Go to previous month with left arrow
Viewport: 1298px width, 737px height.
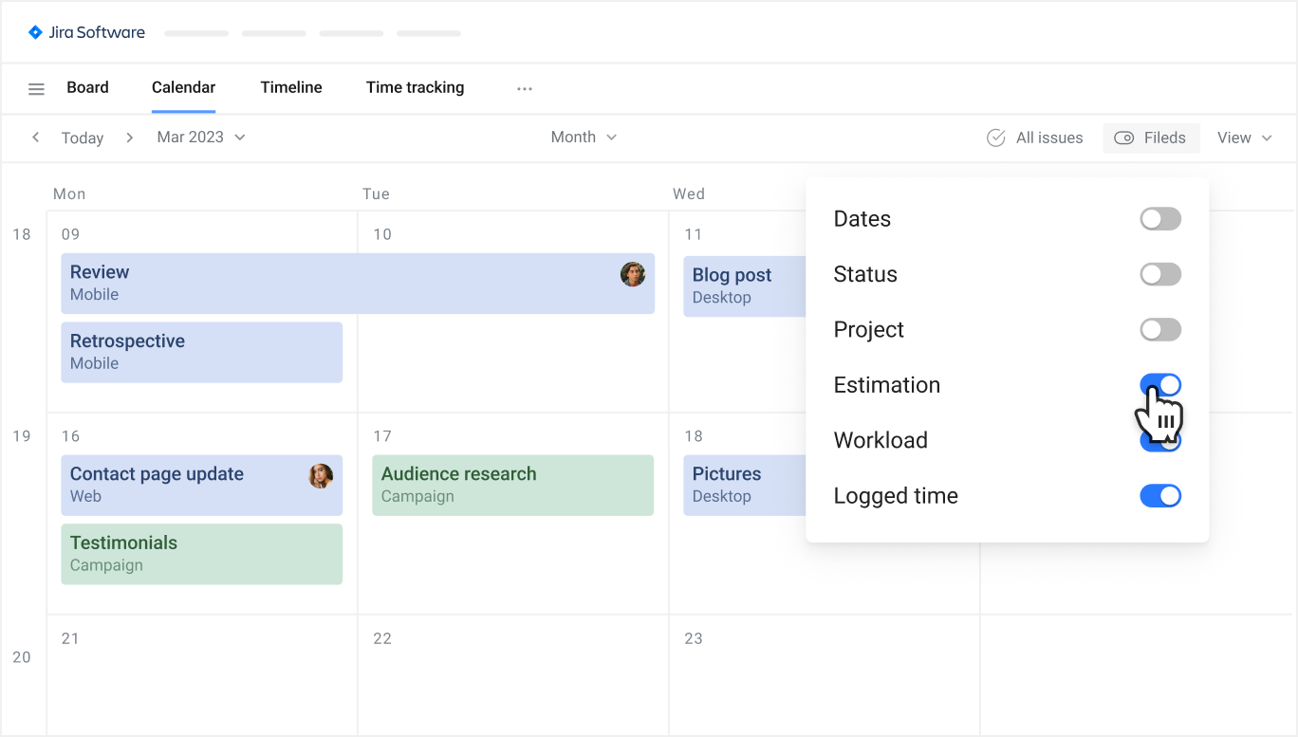tap(36, 138)
